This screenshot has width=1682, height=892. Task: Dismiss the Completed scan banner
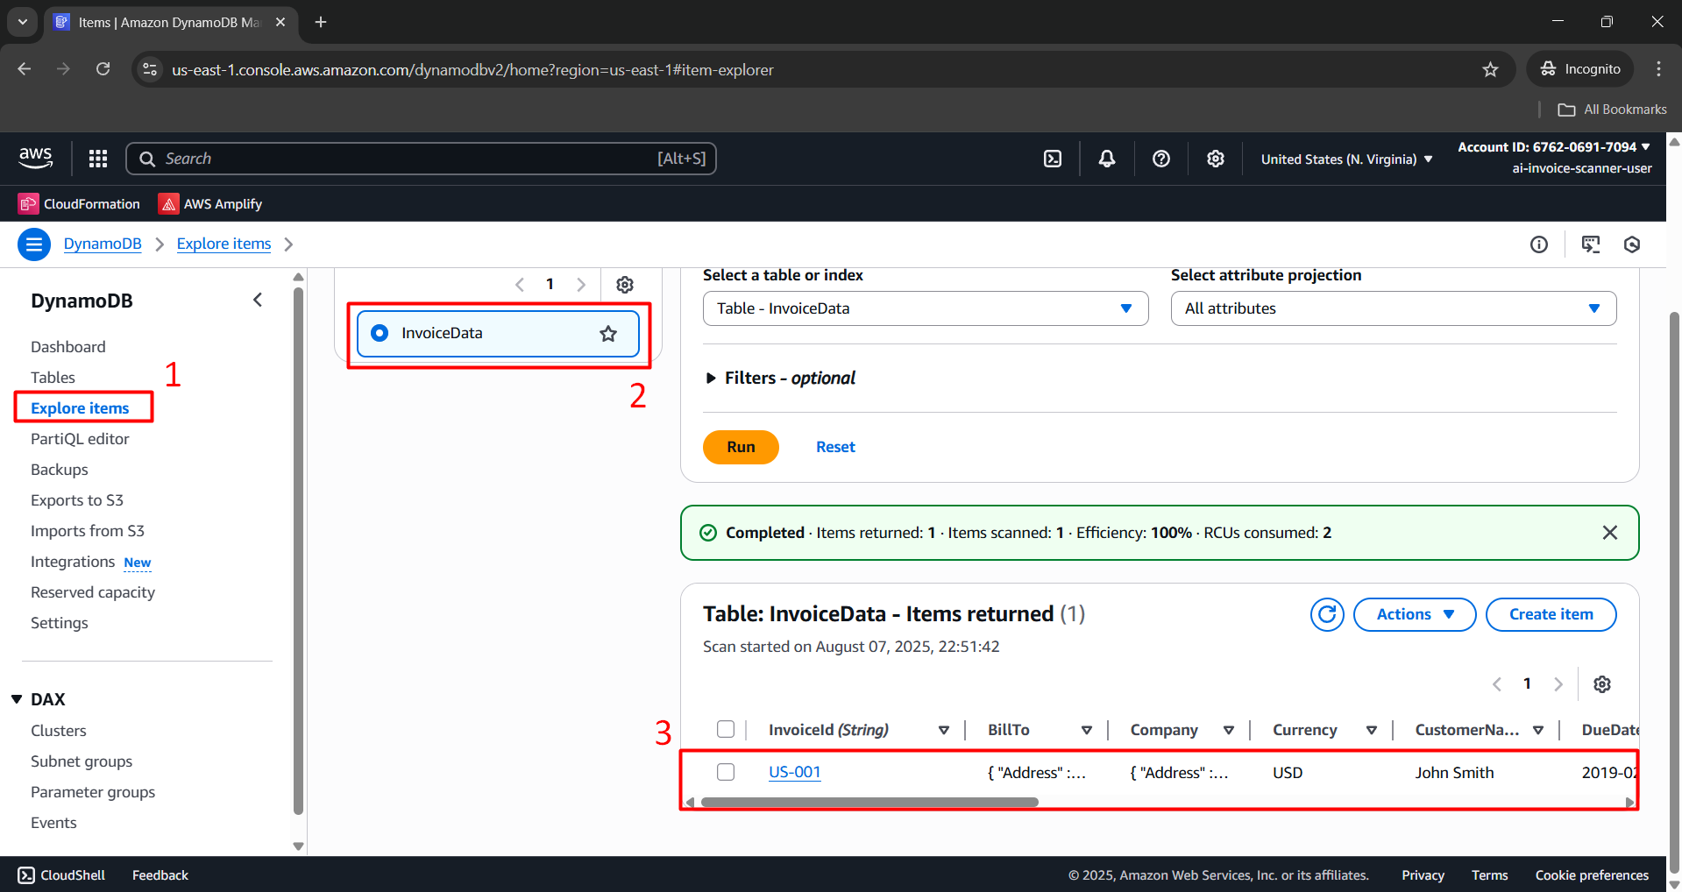(1610, 533)
